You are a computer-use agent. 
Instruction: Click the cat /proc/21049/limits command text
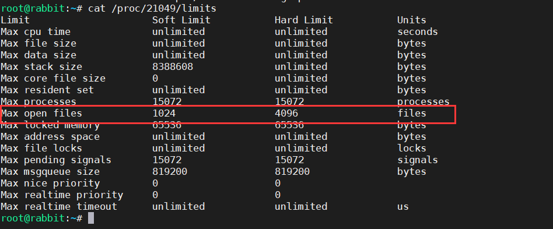click(x=152, y=9)
